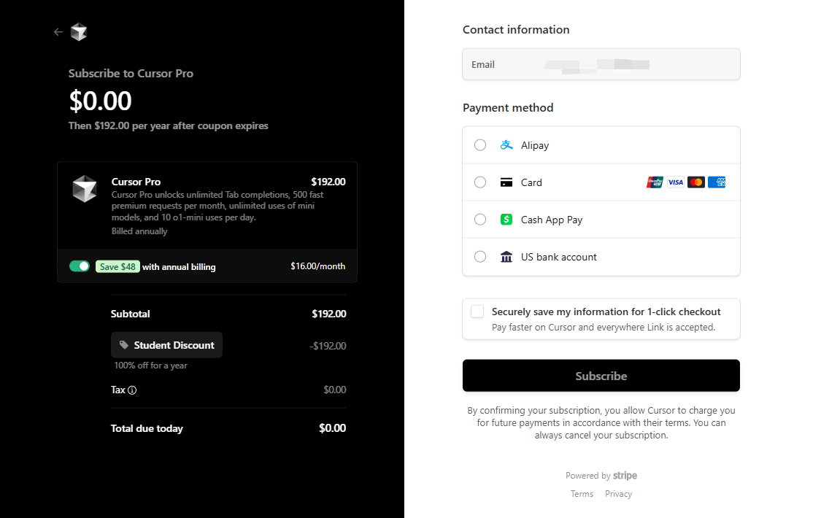821x518 pixels.
Task: Click the Cursor Pro product cube image
Action: (x=85, y=189)
